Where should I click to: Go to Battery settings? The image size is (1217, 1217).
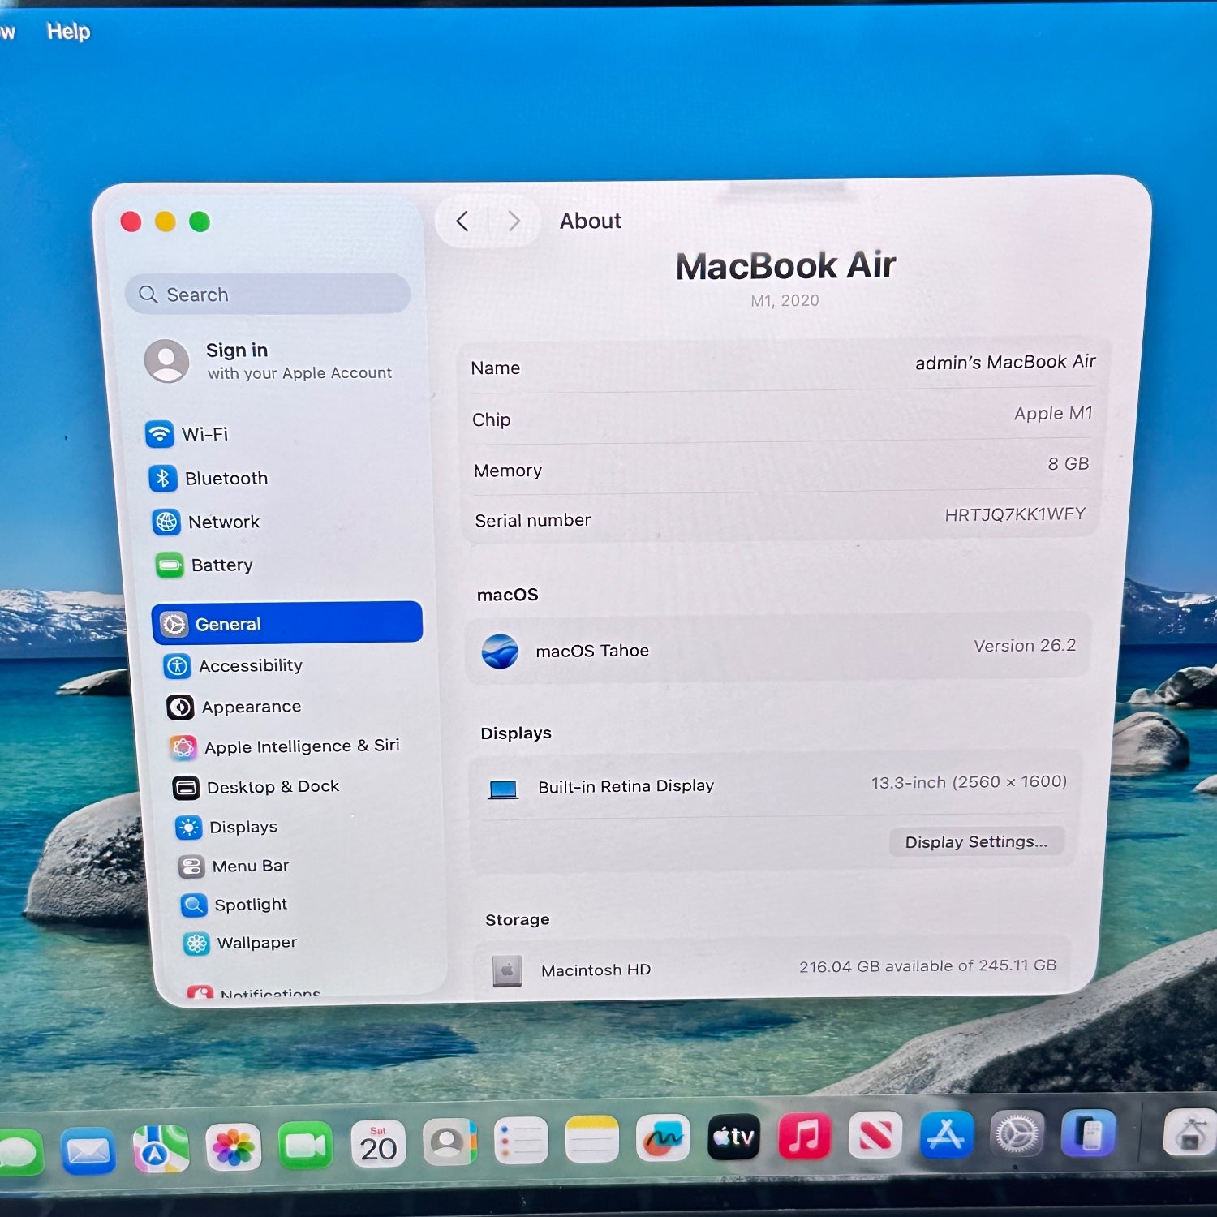[x=221, y=565]
